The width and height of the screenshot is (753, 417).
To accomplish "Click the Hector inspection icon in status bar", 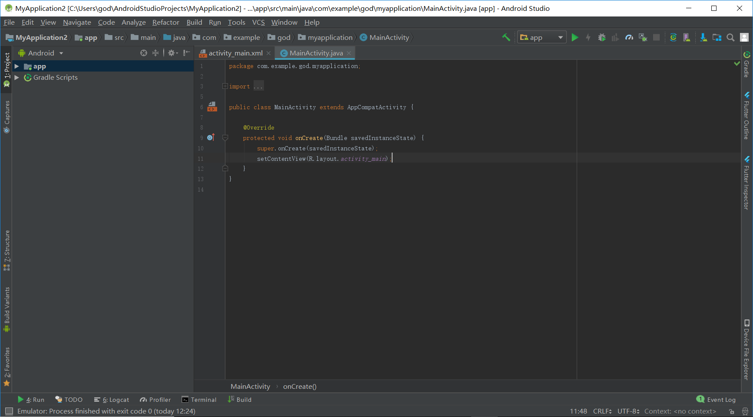I will [745, 411].
